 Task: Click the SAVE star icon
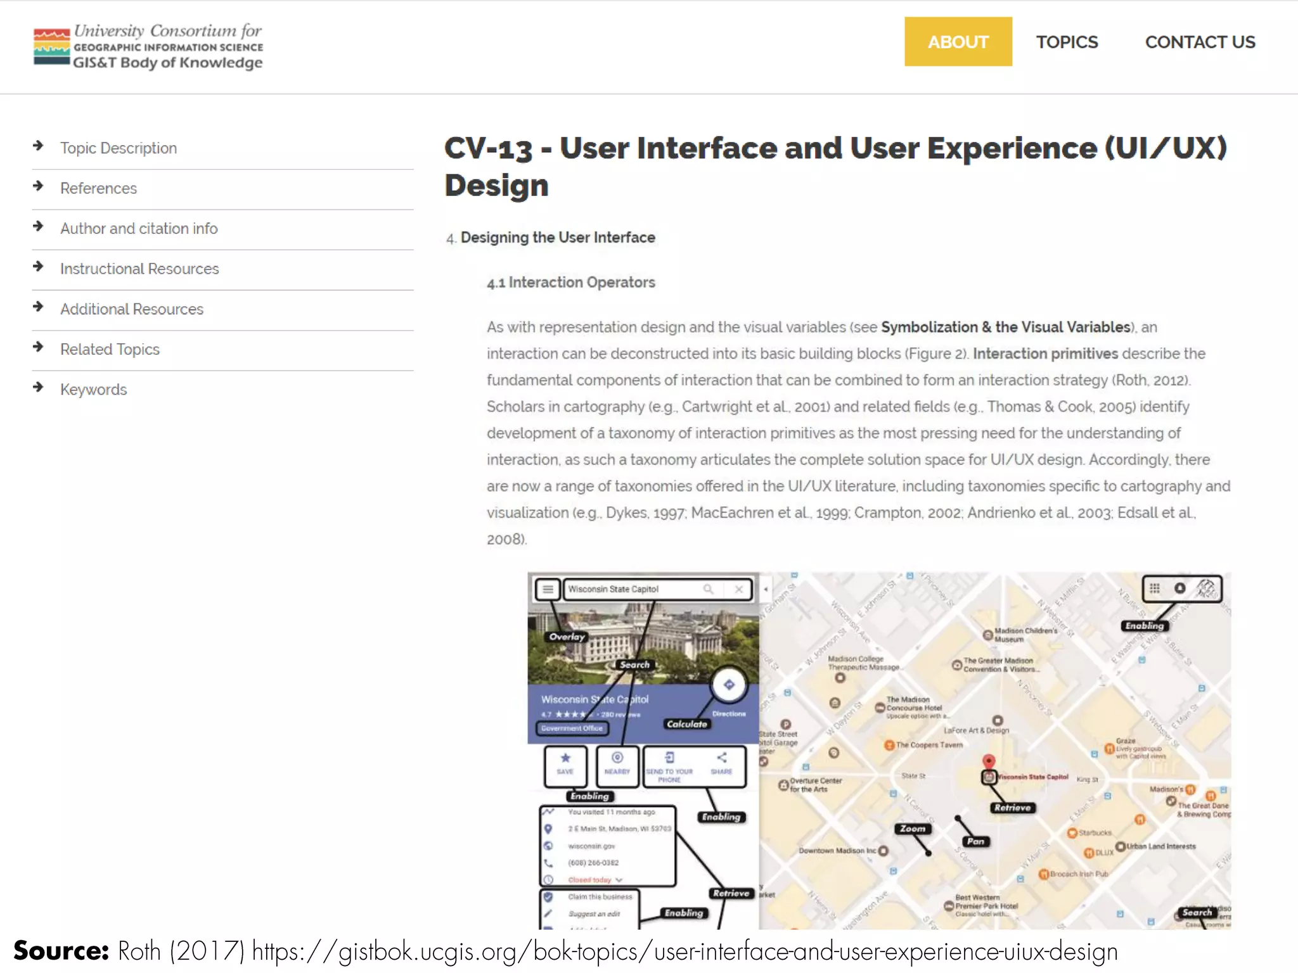click(565, 758)
